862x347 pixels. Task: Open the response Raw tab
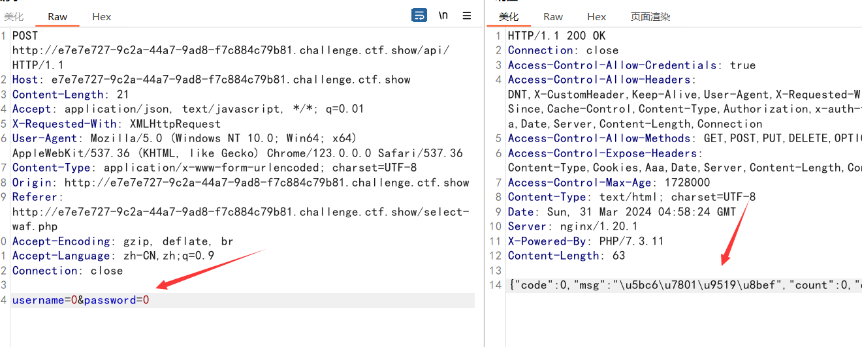[553, 16]
